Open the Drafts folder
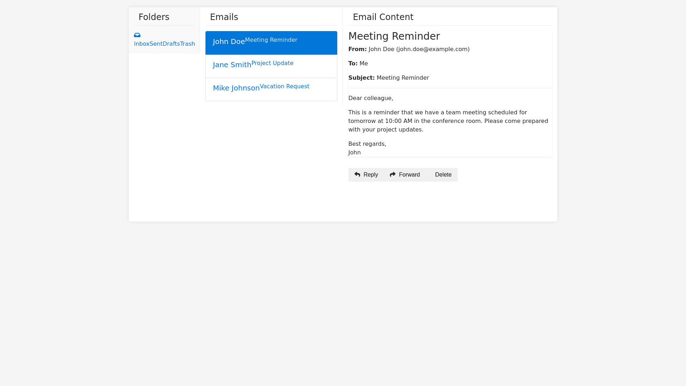Viewport: 686px width, 386px height. [x=171, y=44]
